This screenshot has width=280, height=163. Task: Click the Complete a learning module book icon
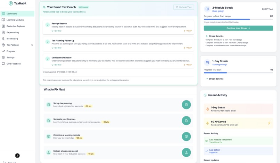pyautogui.click(x=49, y=136)
